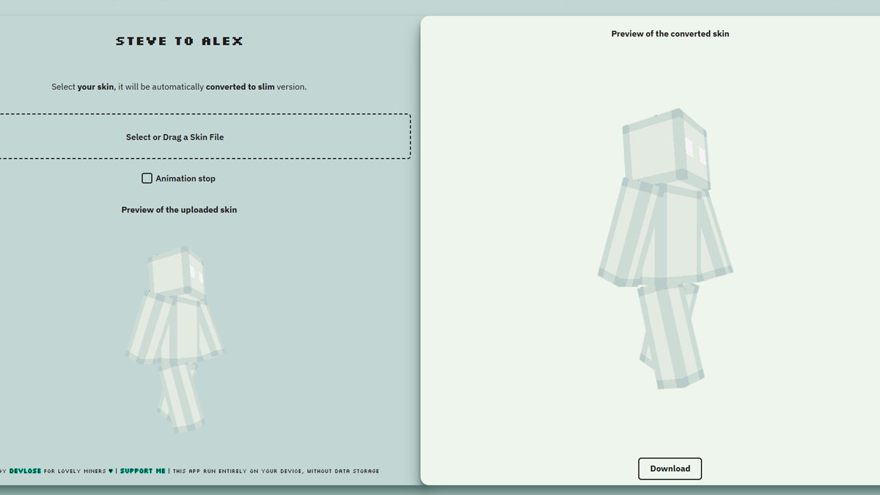
Task: Click the Steve to Alex pixel title
Action: [179, 42]
